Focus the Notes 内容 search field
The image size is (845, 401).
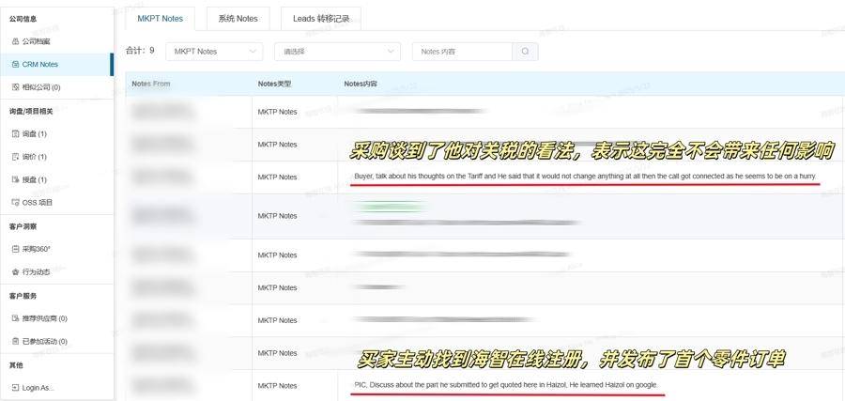[x=462, y=52]
